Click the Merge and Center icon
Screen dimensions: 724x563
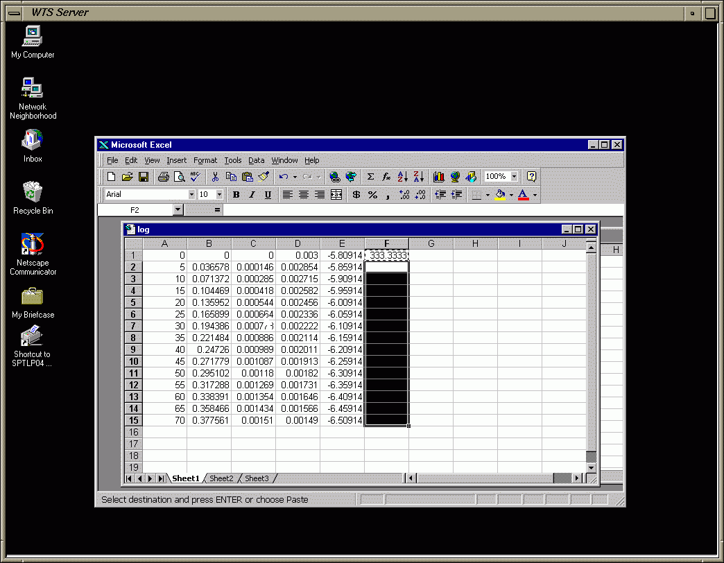coord(336,195)
